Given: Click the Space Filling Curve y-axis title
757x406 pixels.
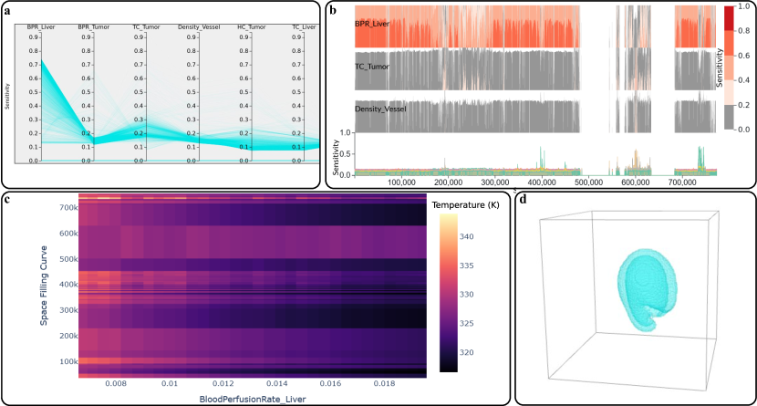Looking at the screenshot, I should click(44, 286).
